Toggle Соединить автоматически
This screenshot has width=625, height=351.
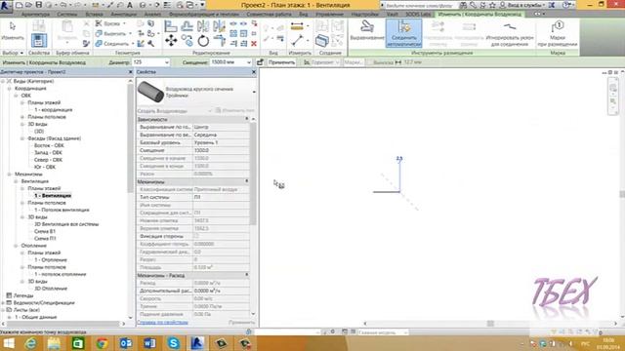point(403,33)
